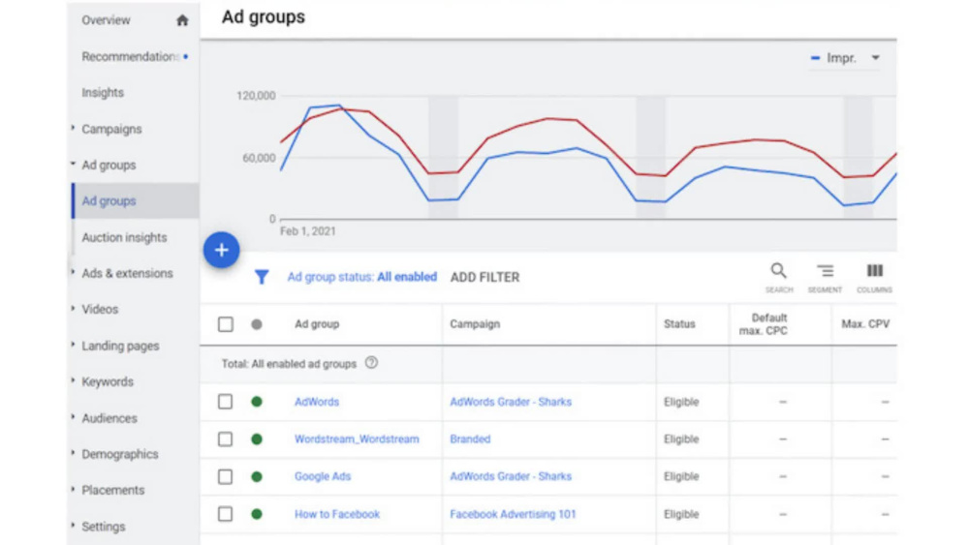Click the green status dot for Google Ads
This screenshot has width=969, height=545.
[257, 476]
